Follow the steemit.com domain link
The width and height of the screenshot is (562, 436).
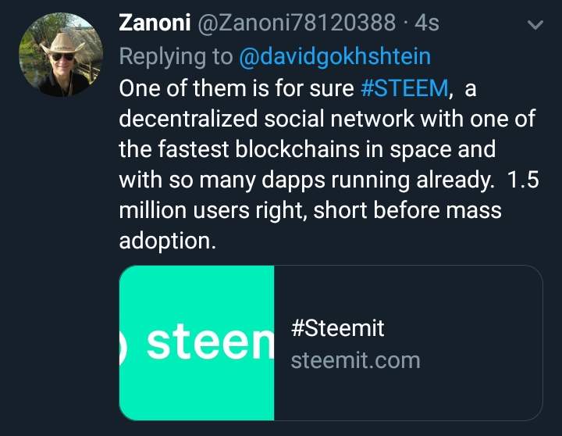click(x=355, y=360)
